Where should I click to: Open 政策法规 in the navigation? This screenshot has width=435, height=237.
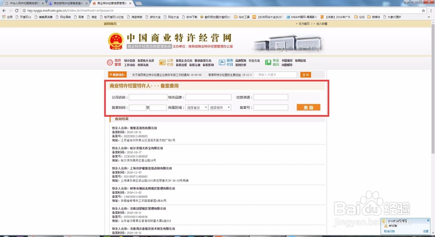(143, 65)
